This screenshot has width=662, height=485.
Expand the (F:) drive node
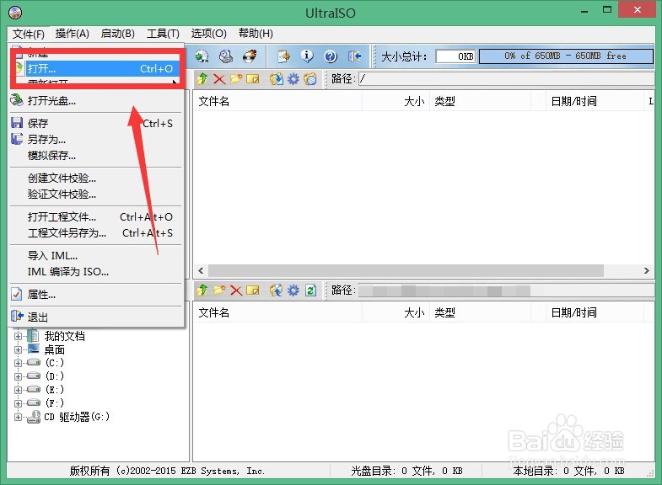tap(18, 403)
